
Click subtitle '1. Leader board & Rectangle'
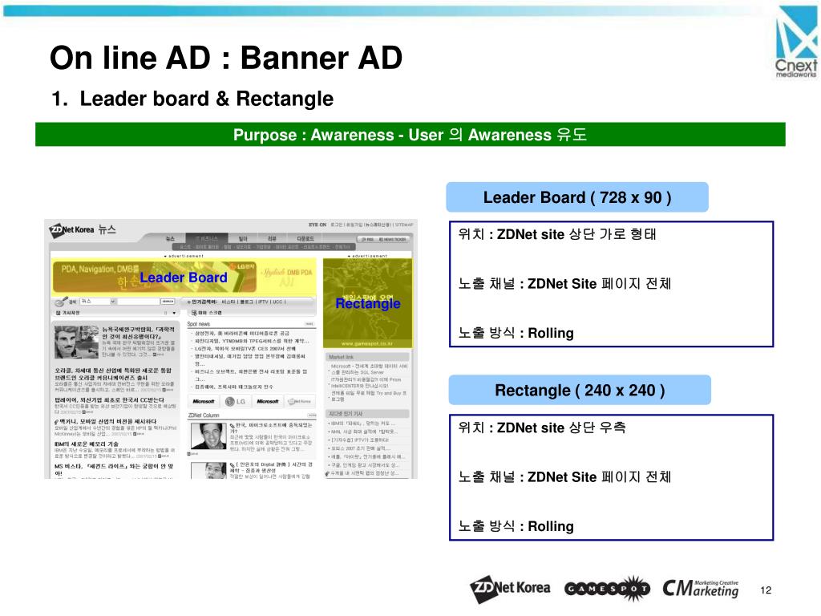tap(192, 99)
